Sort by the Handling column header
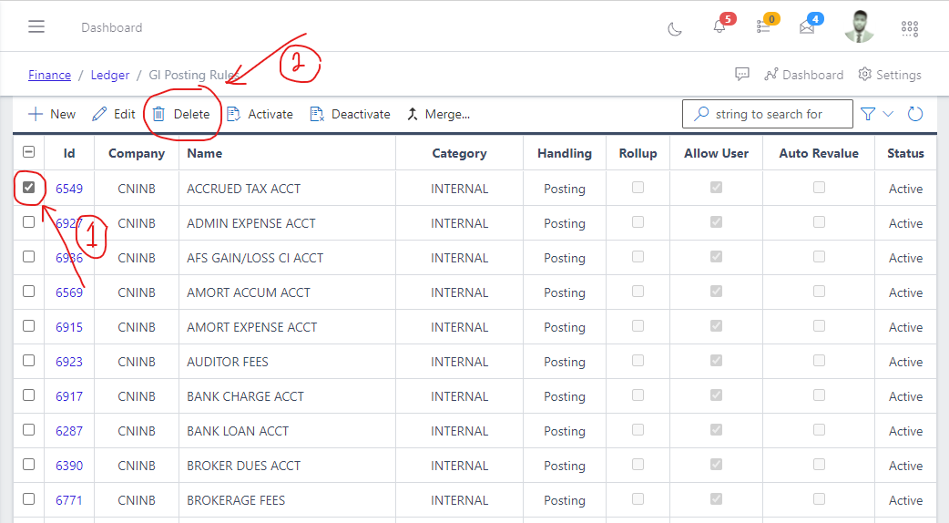 click(565, 153)
